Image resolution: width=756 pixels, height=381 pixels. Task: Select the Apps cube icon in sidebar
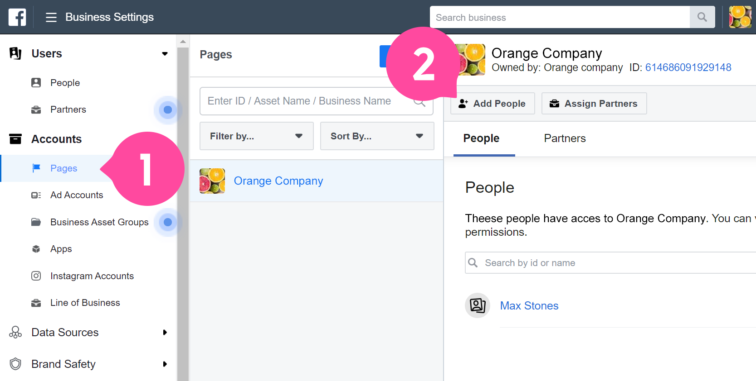36,249
